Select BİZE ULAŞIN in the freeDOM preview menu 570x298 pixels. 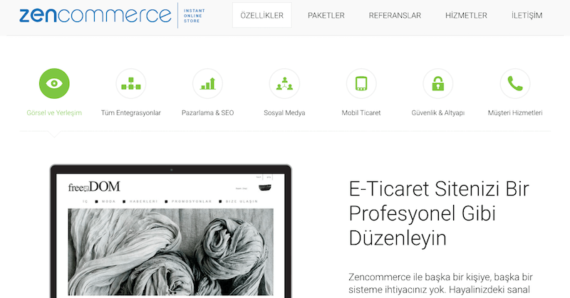[242, 201]
